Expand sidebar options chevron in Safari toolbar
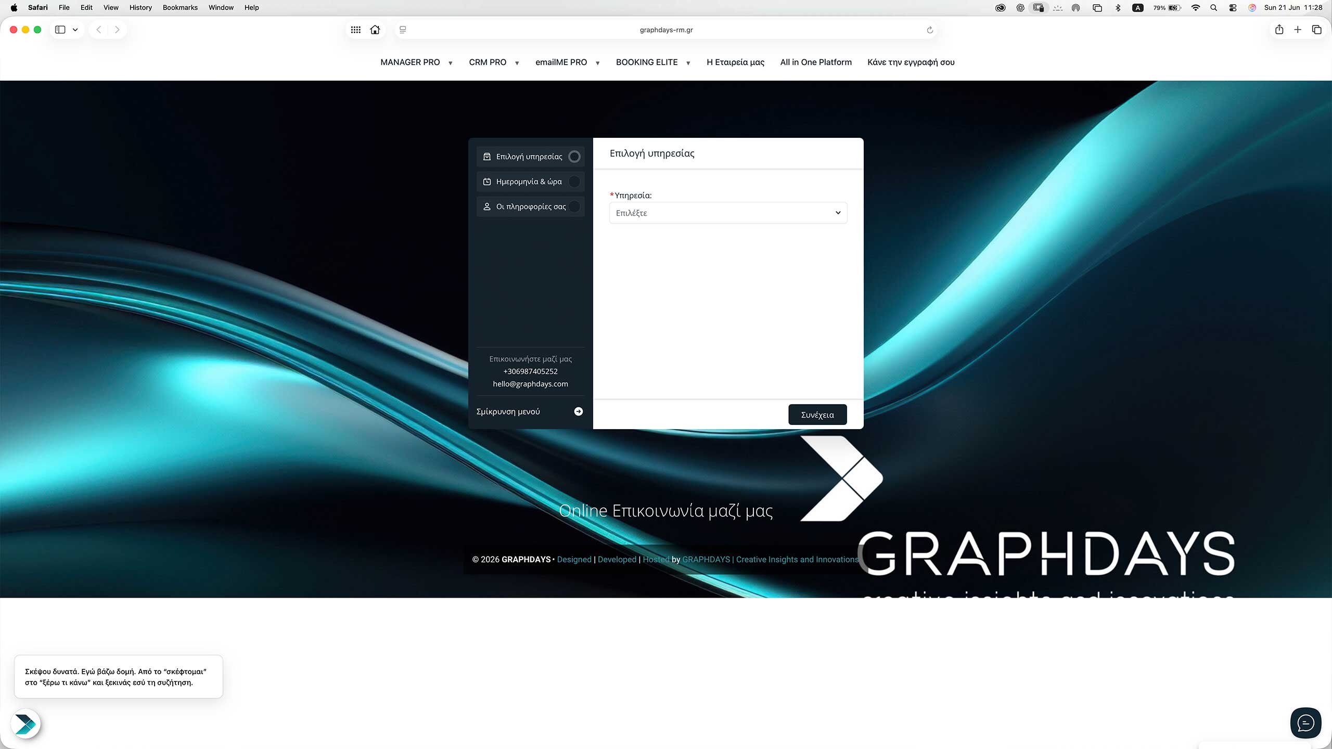The image size is (1332, 749). tap(75, 30)
